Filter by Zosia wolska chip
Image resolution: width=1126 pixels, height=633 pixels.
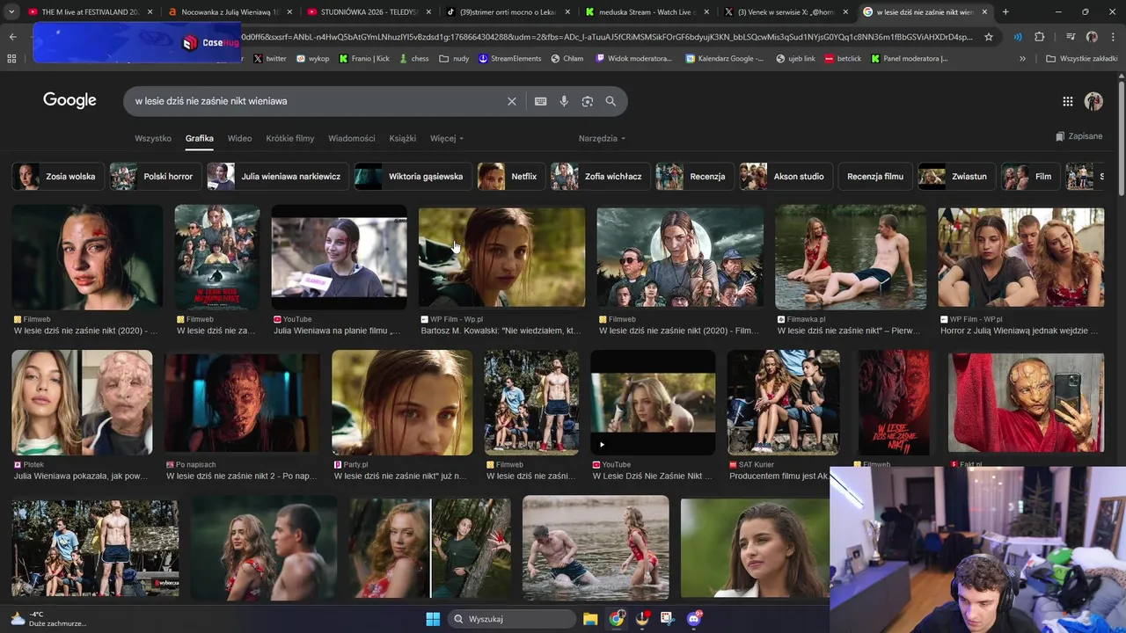click(x=58, y=177)
